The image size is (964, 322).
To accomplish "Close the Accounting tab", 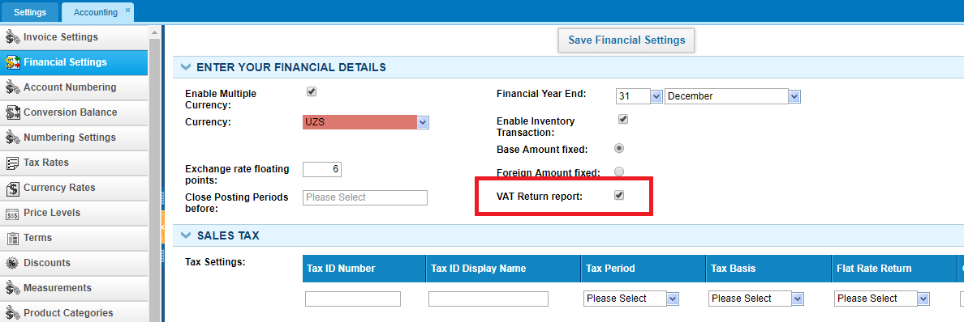I will 127,11.
